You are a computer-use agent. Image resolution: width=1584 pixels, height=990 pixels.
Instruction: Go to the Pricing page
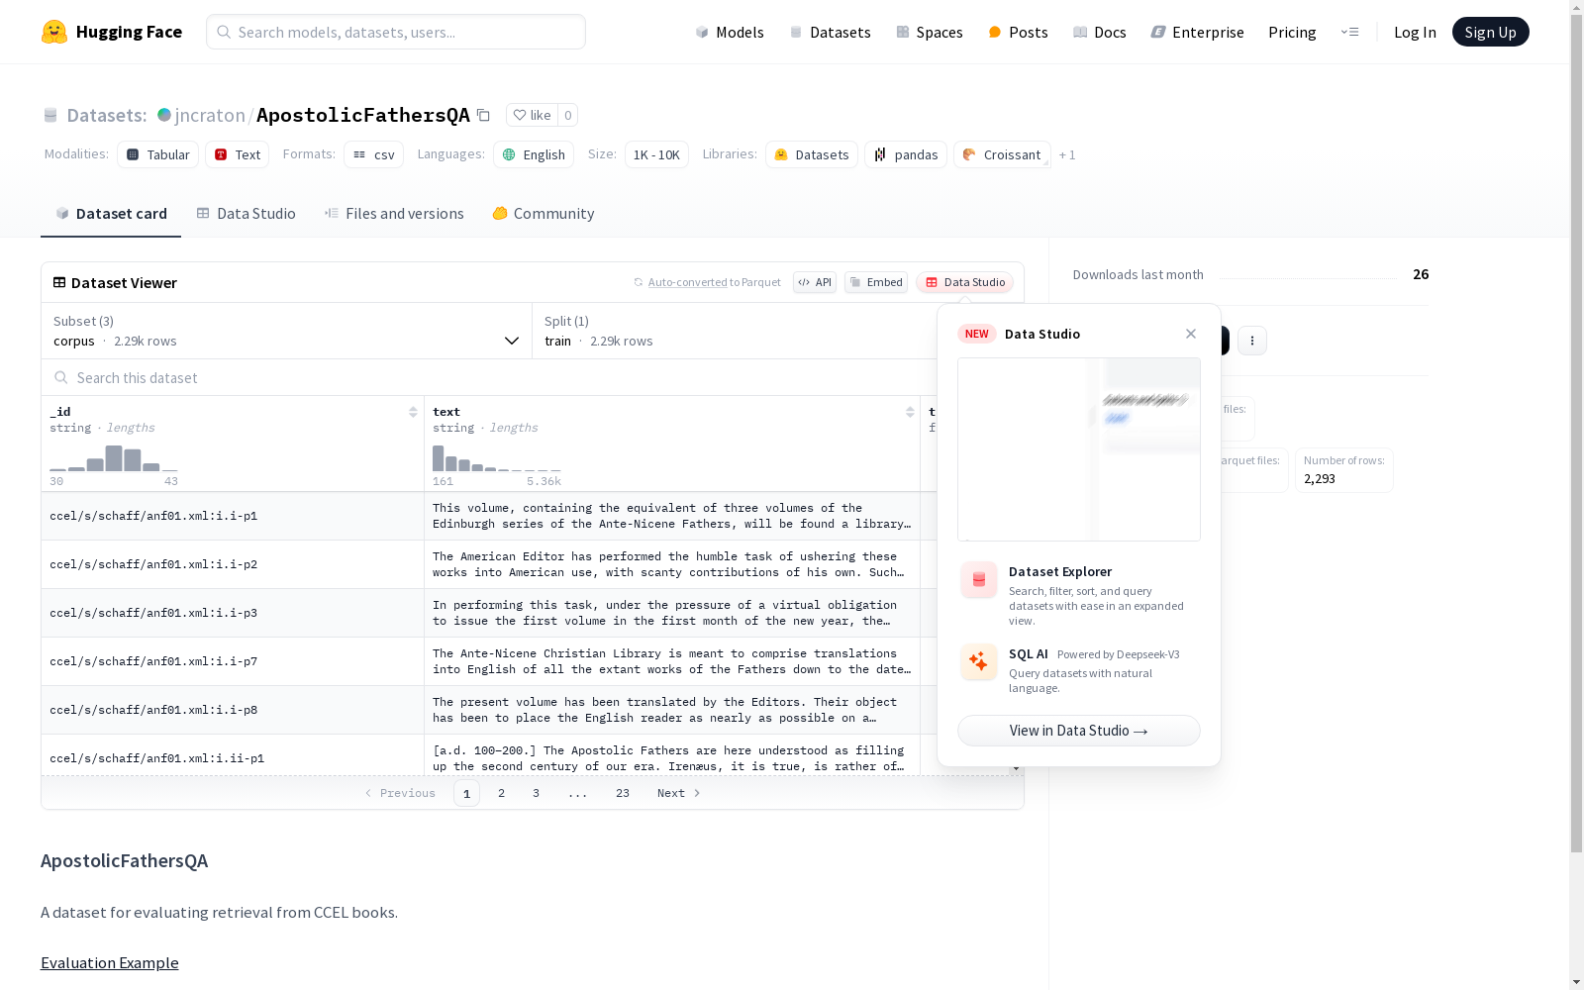tap(1292, 32)
